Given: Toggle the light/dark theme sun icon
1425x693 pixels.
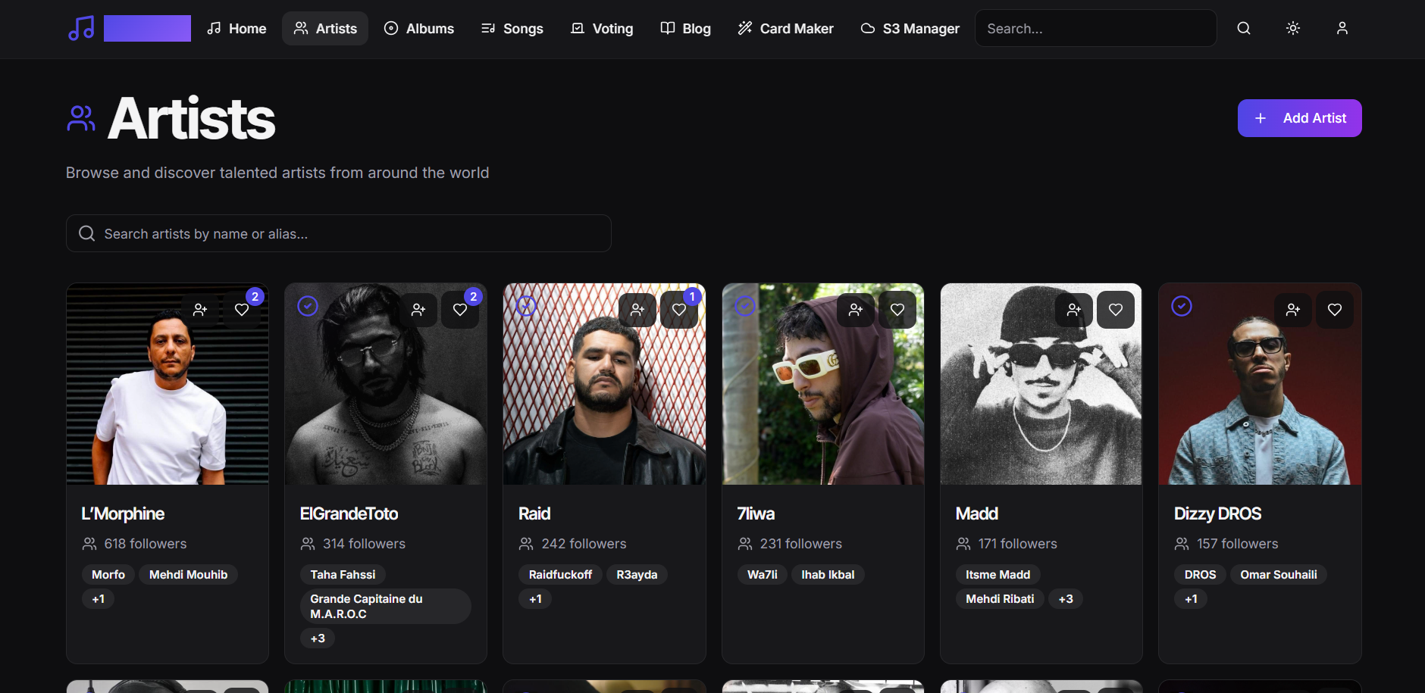Looking at the screenshot, I should (x=1293, y=28).
